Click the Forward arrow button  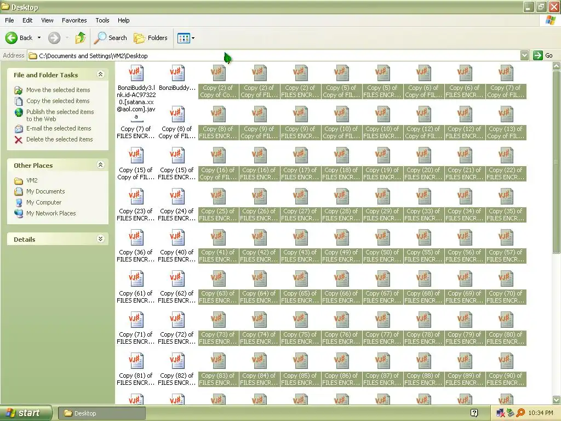click(54, 38)
